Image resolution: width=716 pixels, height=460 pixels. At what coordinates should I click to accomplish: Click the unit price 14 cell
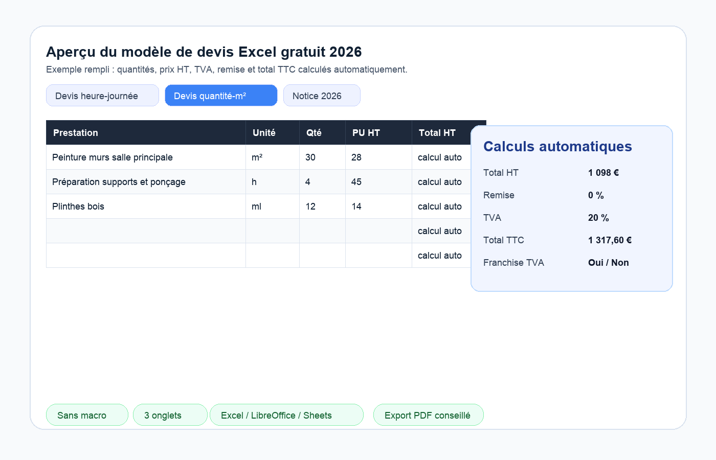click(378, 206)
